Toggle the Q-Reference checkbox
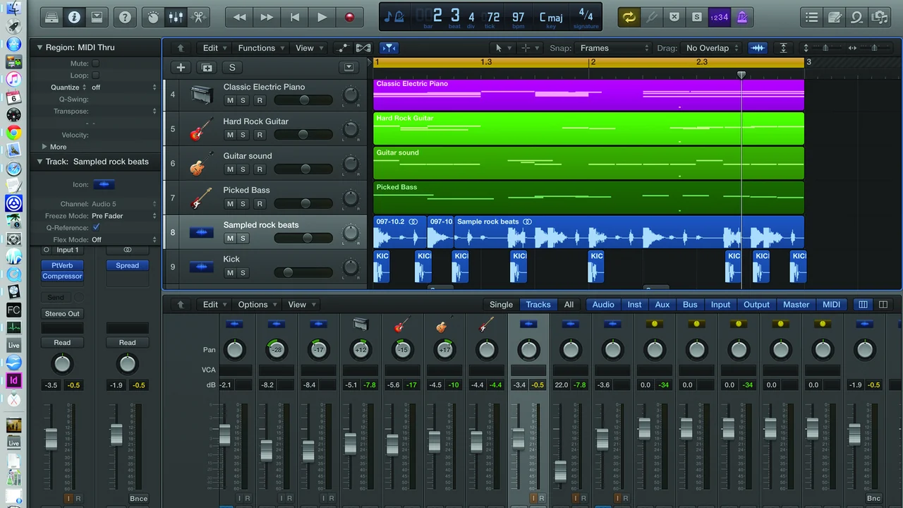Viewport: 903px width, 508px height. 96,227
